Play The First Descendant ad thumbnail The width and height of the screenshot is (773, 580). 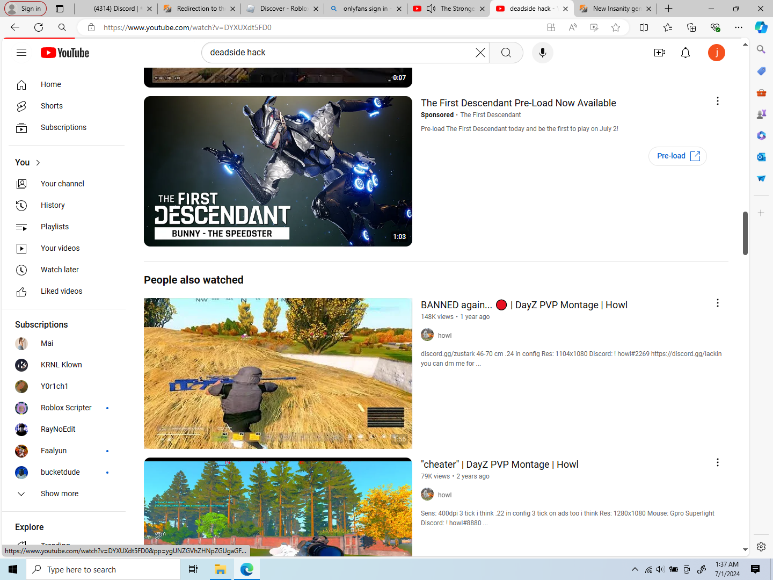click(278, 171)
